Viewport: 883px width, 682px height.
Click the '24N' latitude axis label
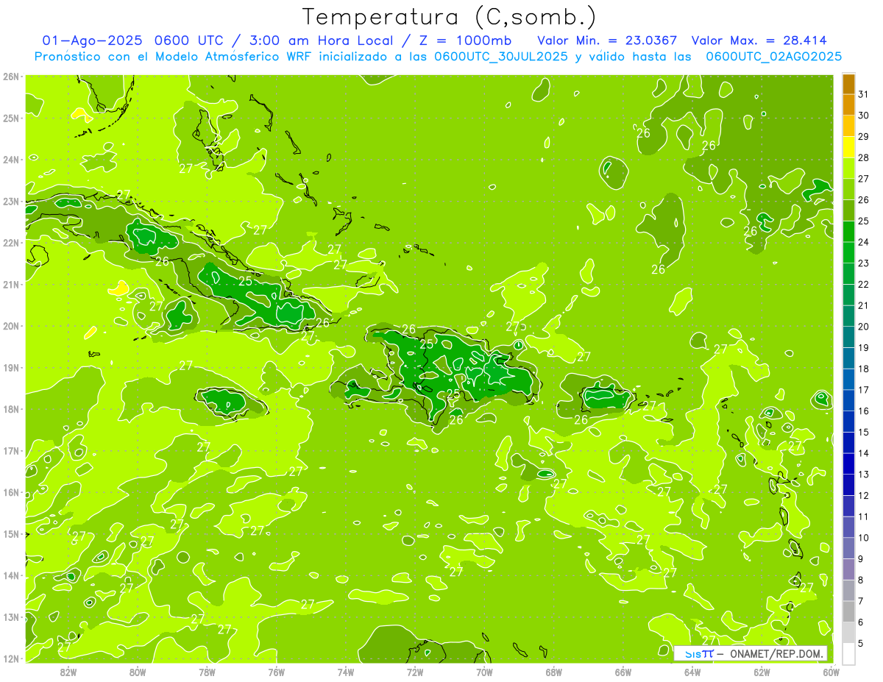tap(10, 160)
